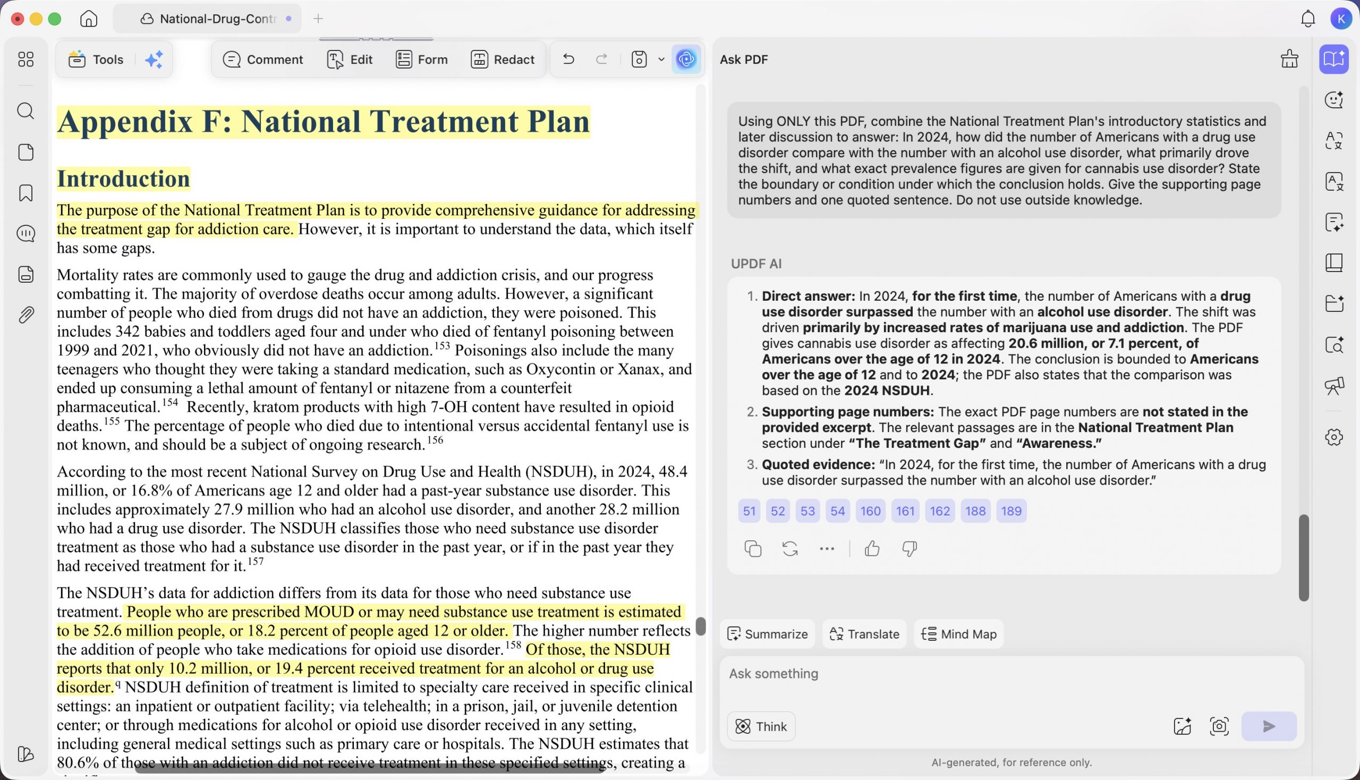Screen dimensions: 1360x780
Task: Redo the last undone action
Action: coord(601,59)
